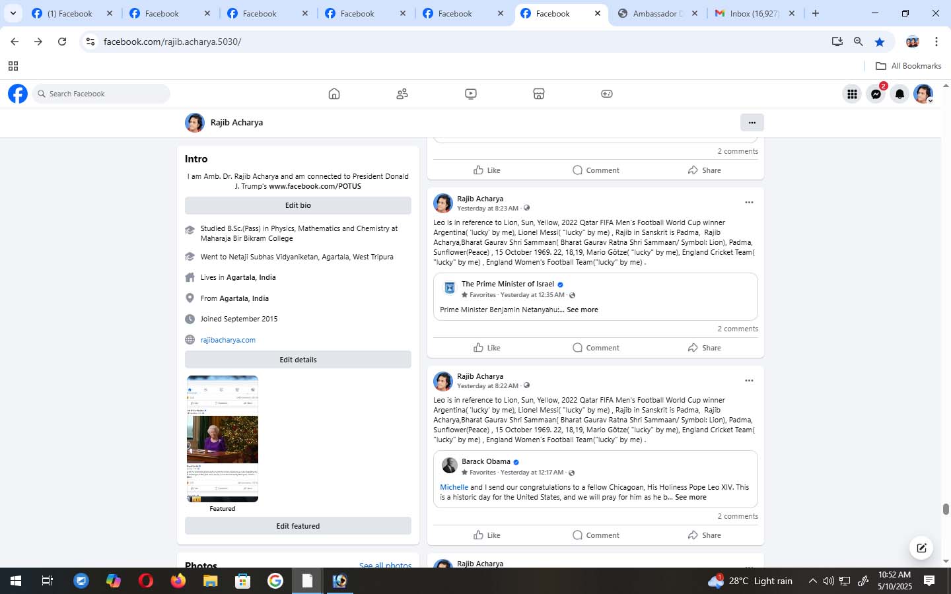The image size is (951, 594).
Task: Open Chrome profile avatar
Action: click(913, 42)
